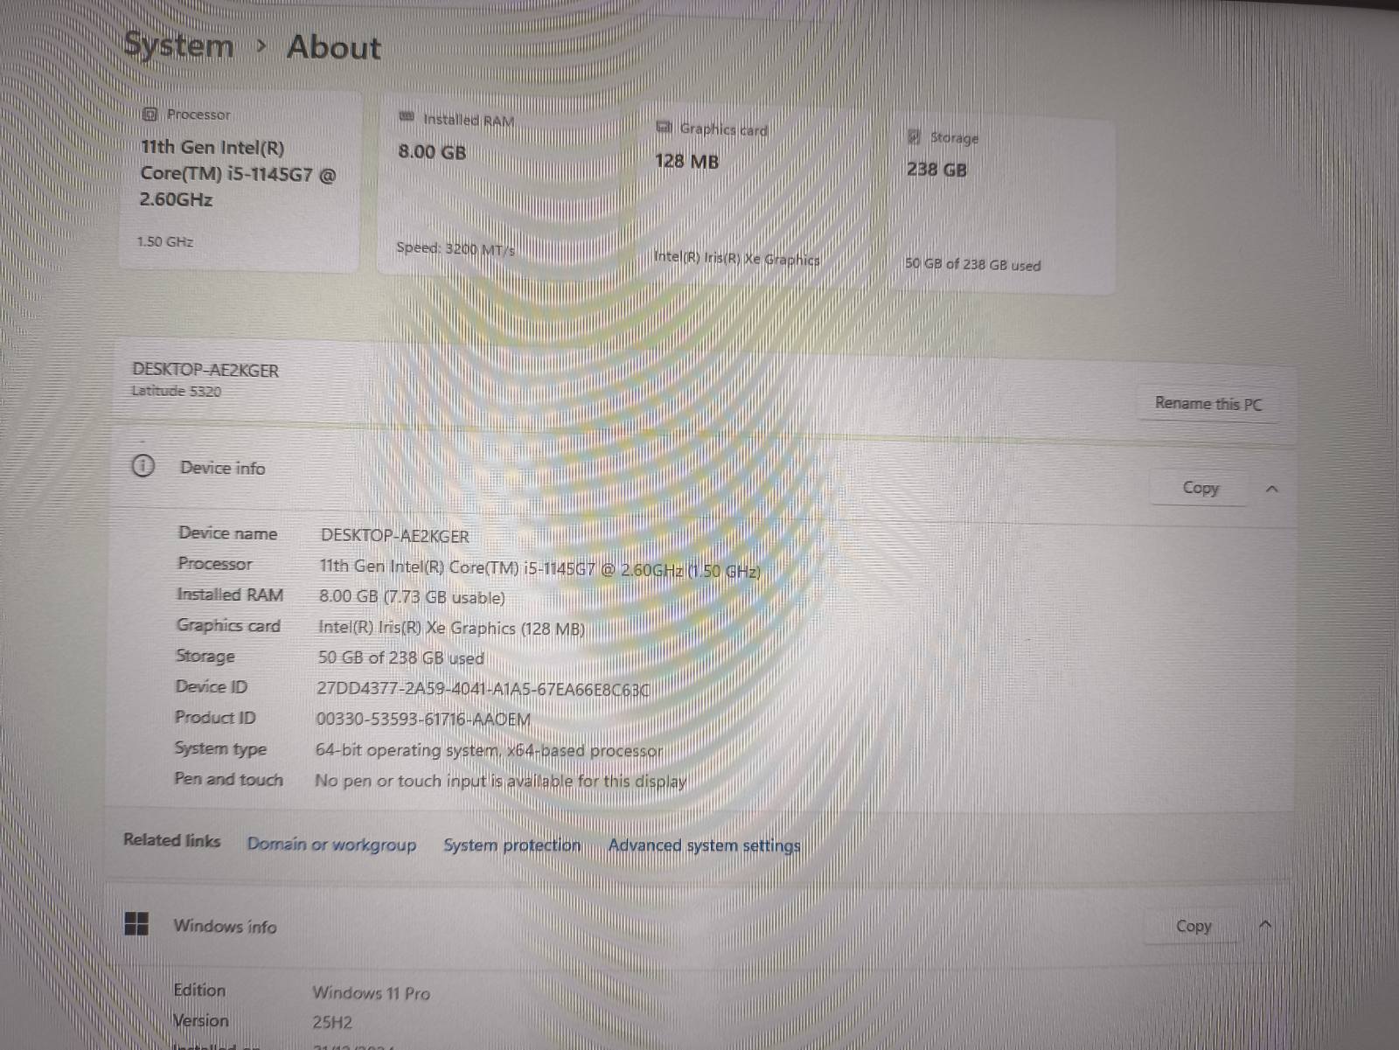1399x1050 pixels.
Task: Click the drive icon beside the Storage heading
Action: click(915, 136)
